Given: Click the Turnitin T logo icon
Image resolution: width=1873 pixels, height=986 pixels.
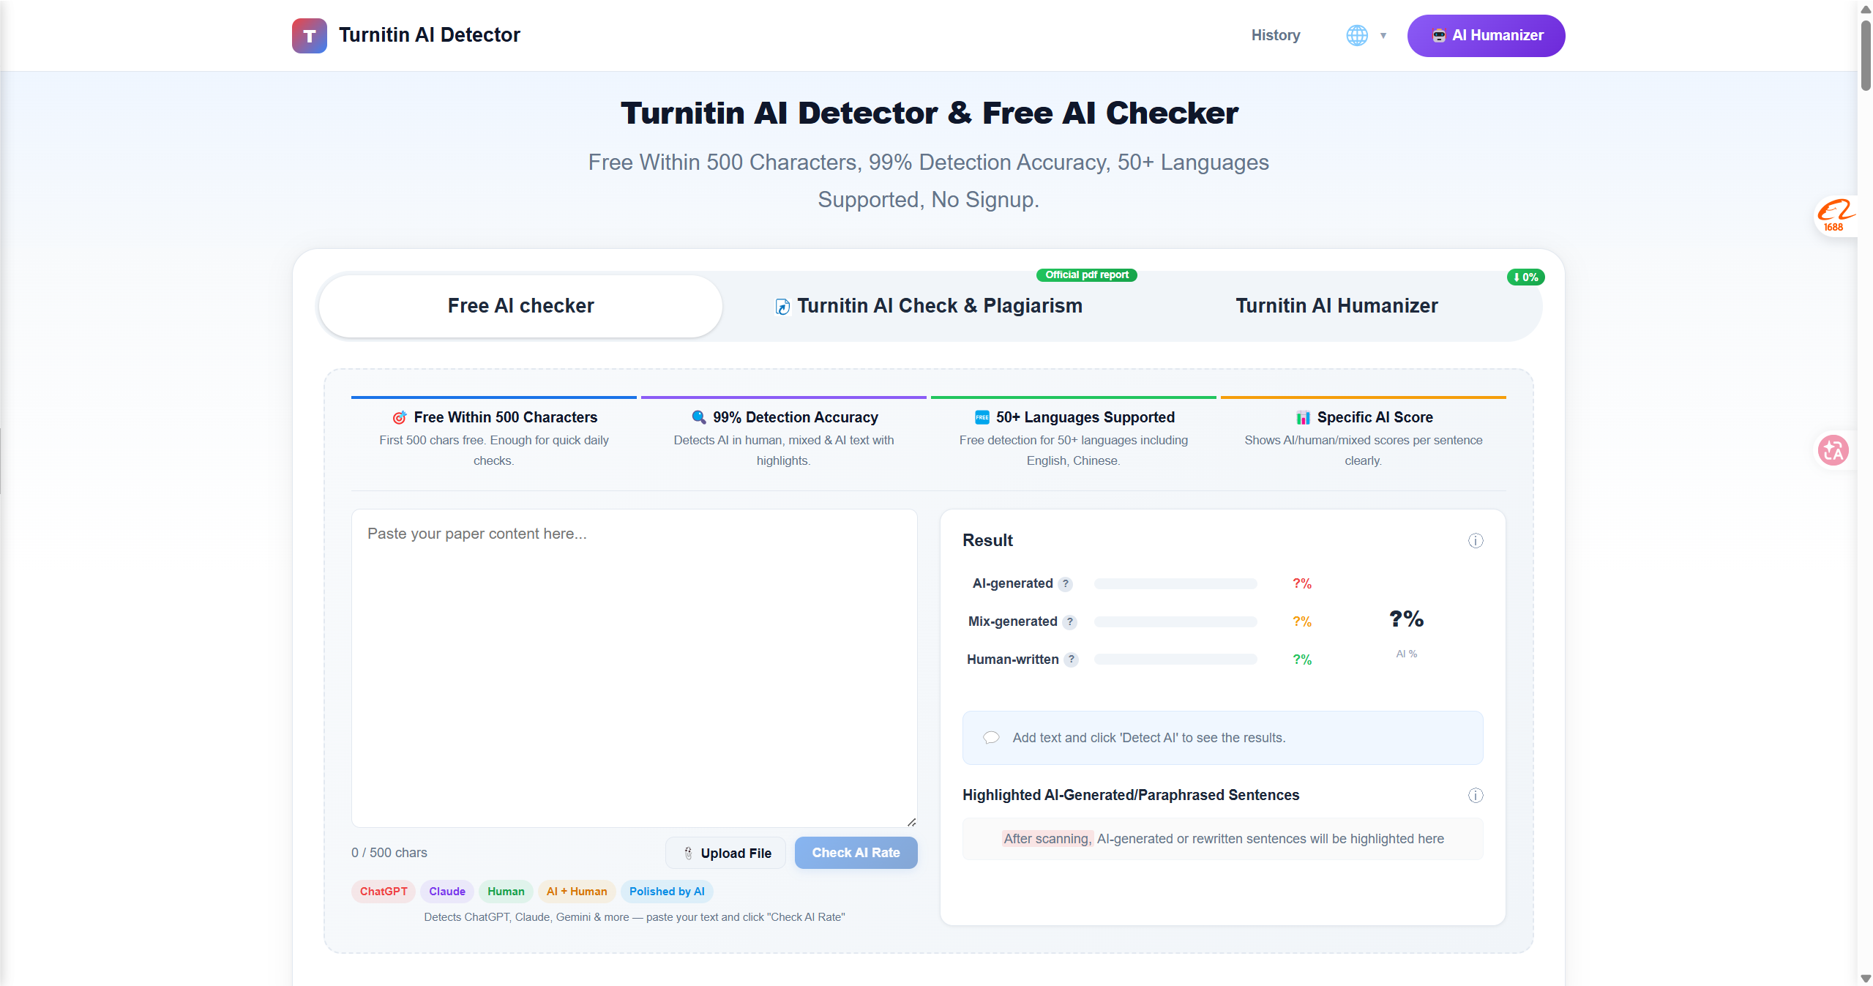Looking at the screenshot, I should [309, 35].
